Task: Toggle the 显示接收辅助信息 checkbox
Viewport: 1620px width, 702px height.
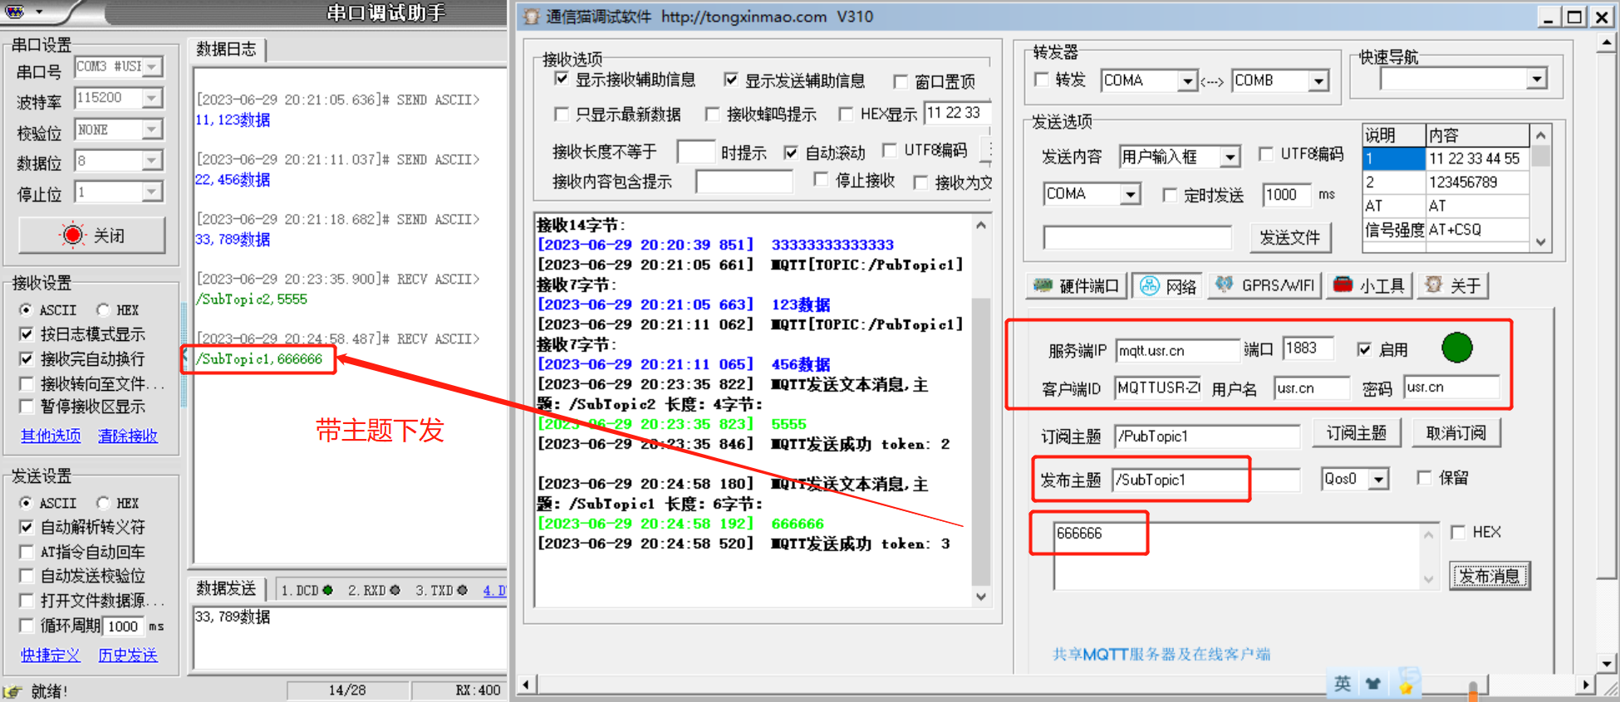Action: click(562, 80)
